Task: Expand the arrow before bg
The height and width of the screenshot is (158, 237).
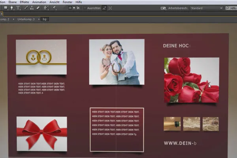Action: (x=39, y=19)
